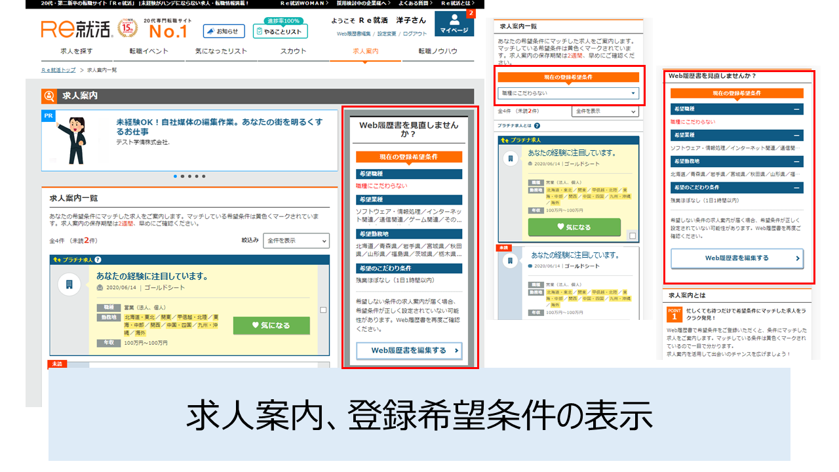Open the 求人を探す navigation tab
The height and width of the screenshot is (472, 839).
[x=77, y=51]
